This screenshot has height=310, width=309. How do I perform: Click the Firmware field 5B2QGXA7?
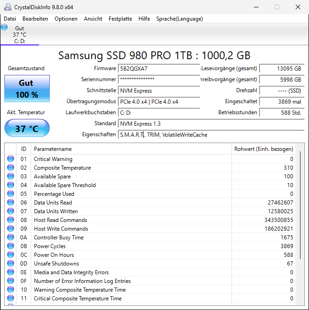159,69
